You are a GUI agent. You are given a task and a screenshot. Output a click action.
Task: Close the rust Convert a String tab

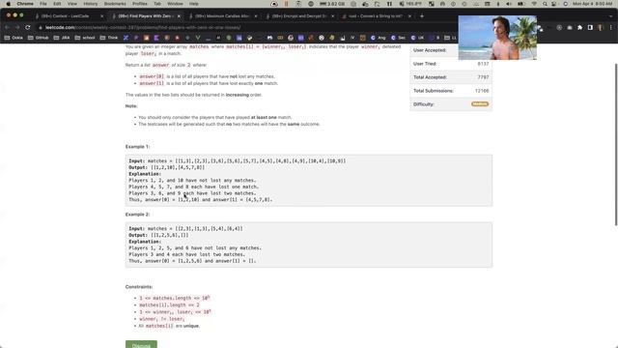click(409, 16)
